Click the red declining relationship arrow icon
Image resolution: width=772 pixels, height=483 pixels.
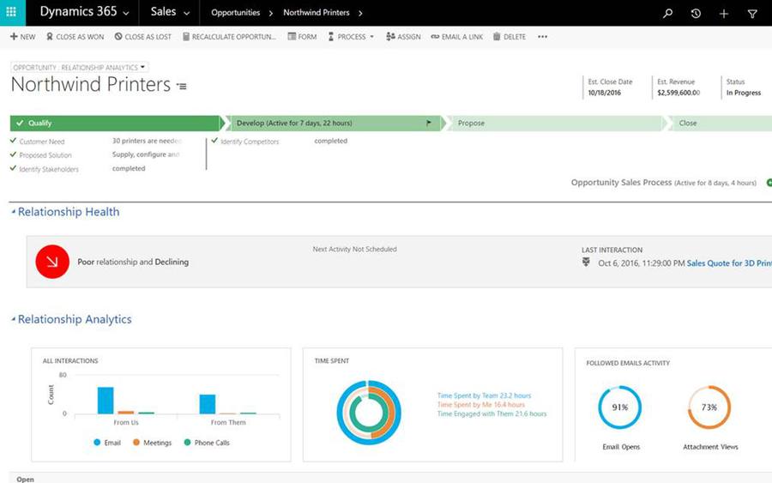(x=52, y=262)
